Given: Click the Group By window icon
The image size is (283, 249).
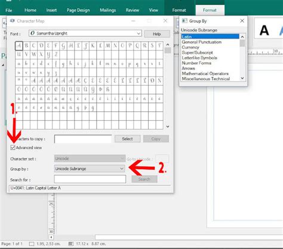Looking at the screenshot, I should [x=184, y=21].
